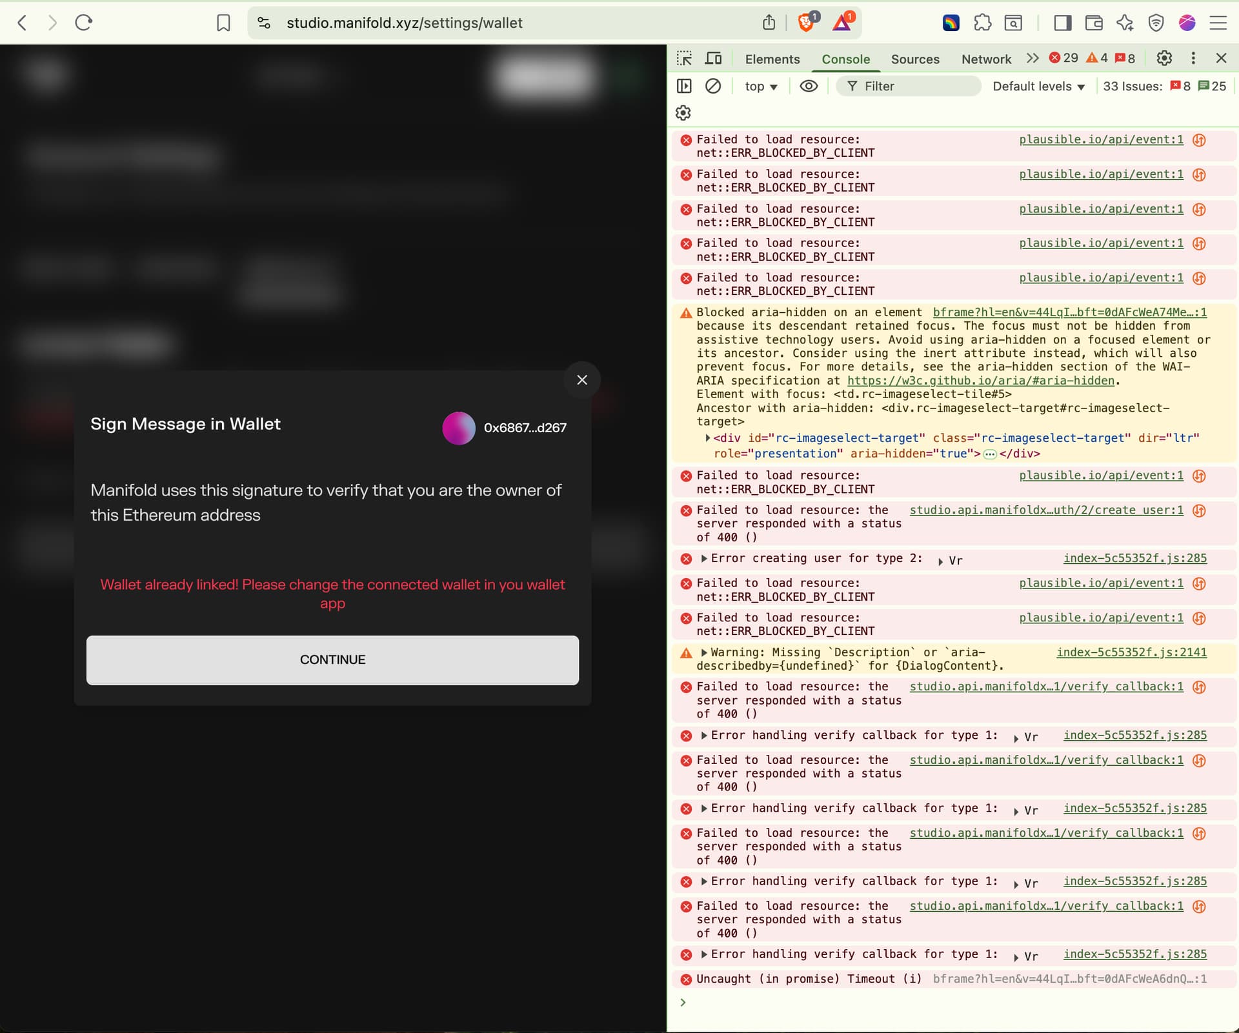
Task: Click the live expression eye icon
Action: (x=809, y=86)
